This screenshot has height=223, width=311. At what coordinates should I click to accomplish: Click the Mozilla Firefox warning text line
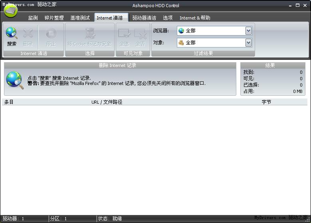(x=117, y=83)
